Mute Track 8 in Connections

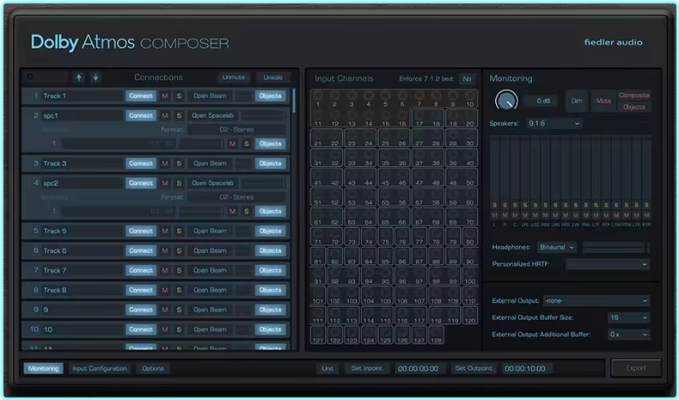click(165, 290)
